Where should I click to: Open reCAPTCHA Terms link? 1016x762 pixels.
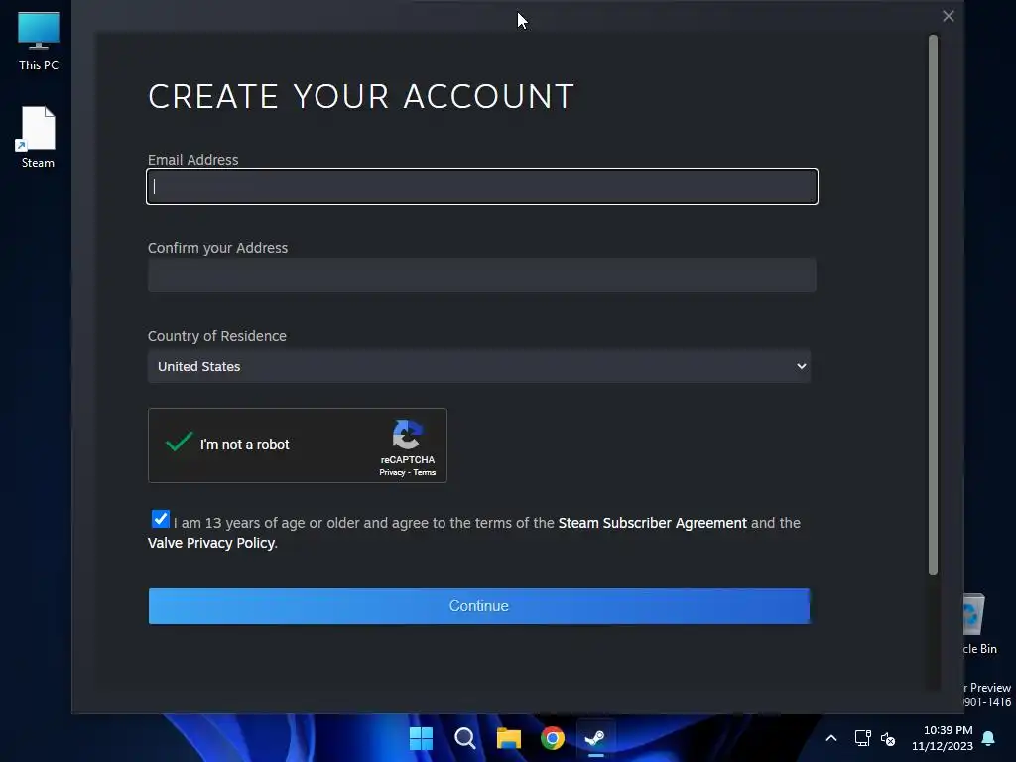tap(425, 472)
